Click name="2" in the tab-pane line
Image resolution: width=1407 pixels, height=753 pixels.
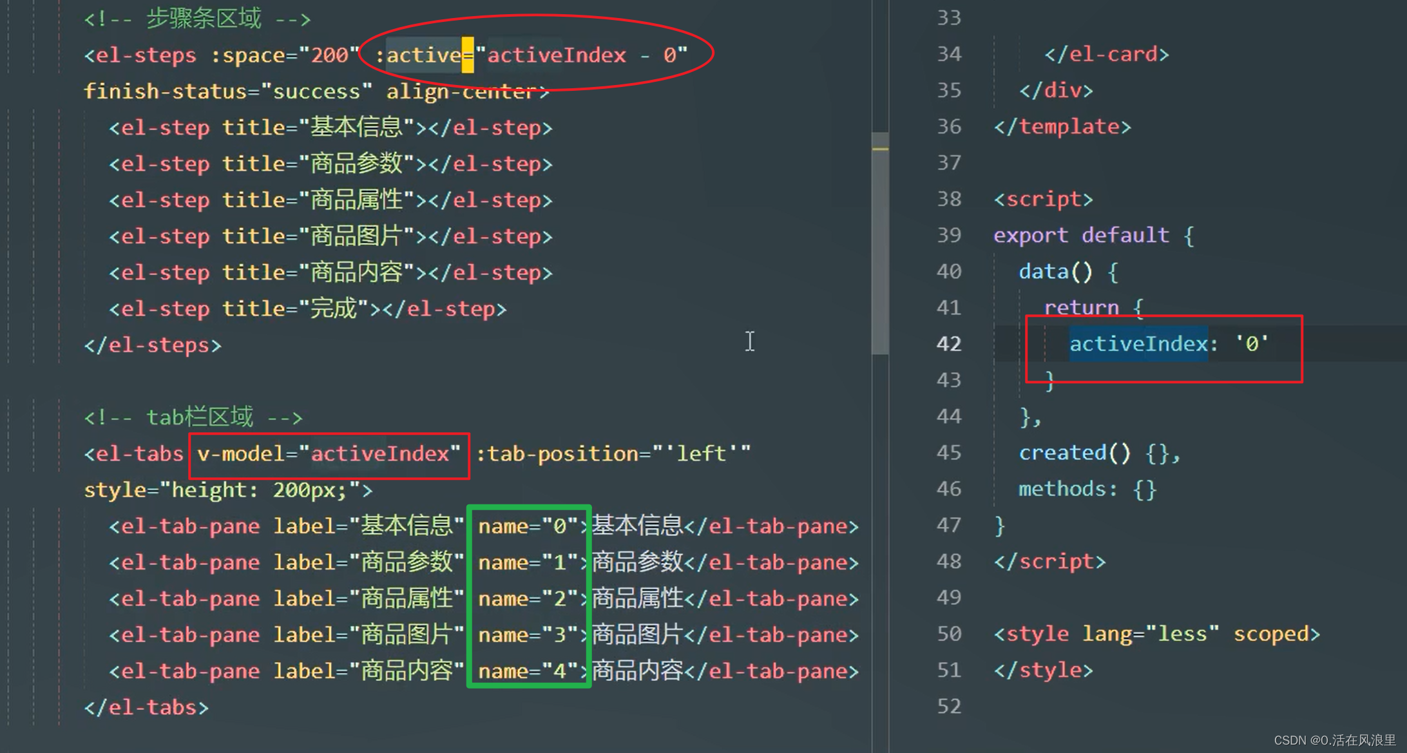(528, 598)
